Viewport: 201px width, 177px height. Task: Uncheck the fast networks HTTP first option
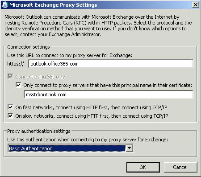pyautogui.click(x=10, y=107)
